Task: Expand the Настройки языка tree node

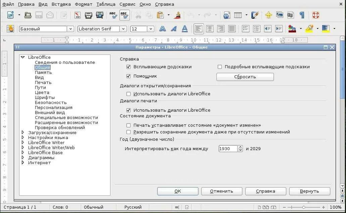Action: pos(23,137)
